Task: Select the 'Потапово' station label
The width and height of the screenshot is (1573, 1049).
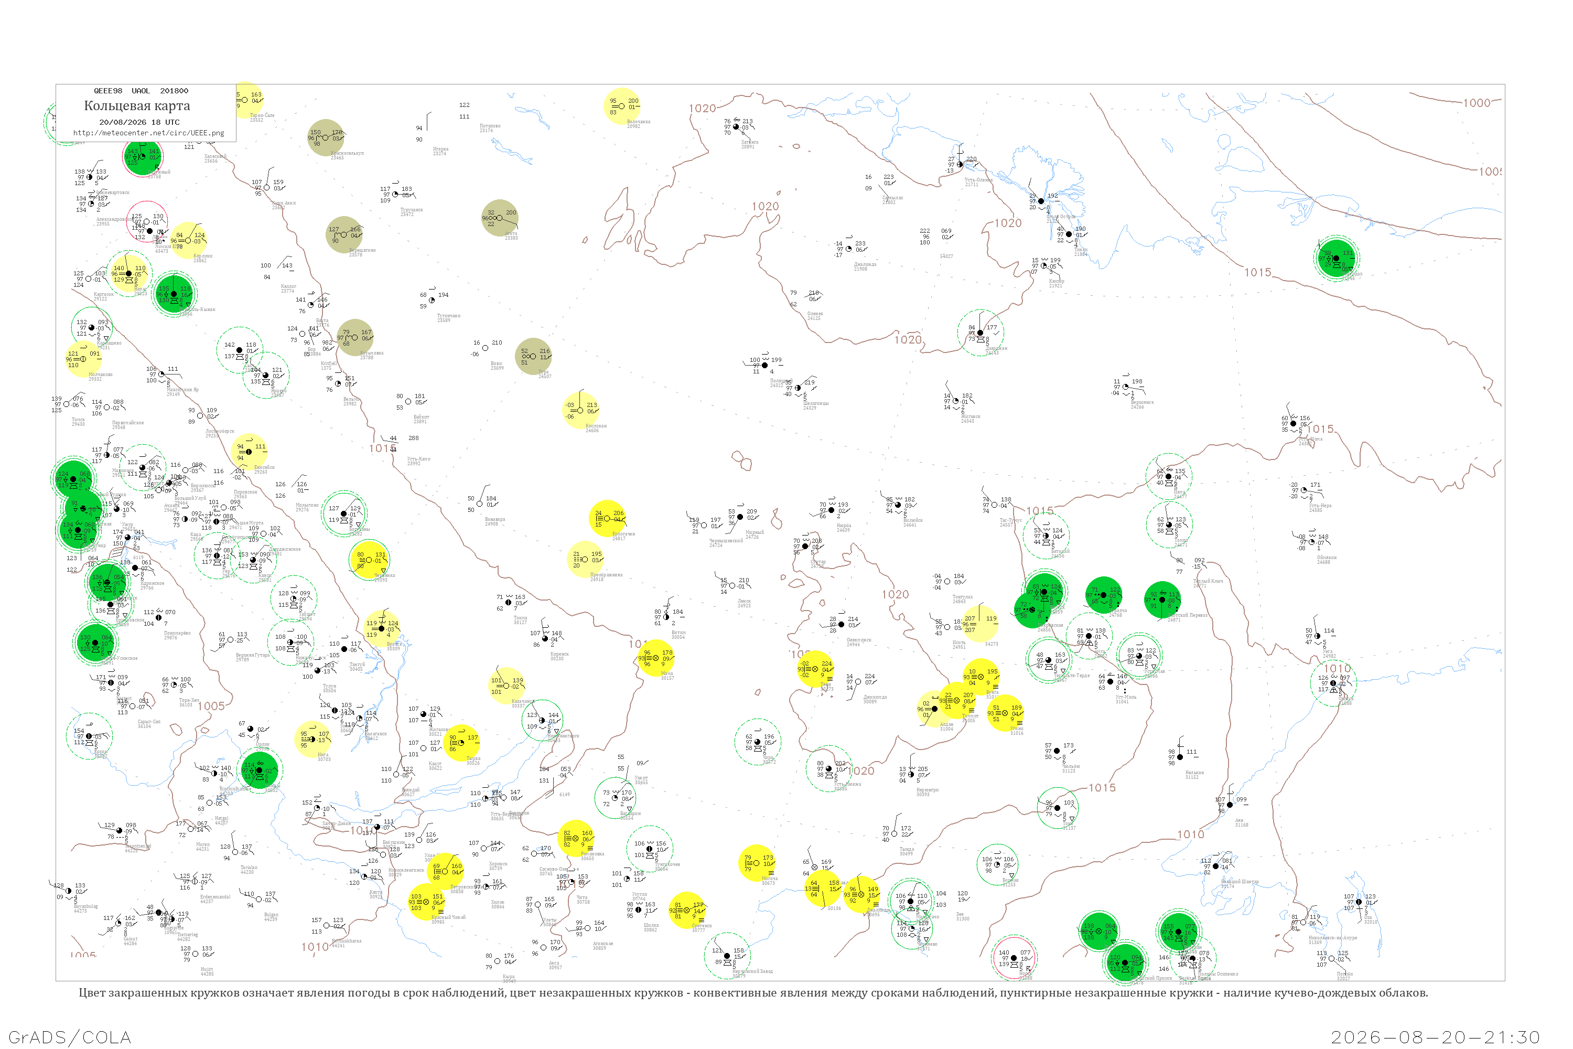Action: (x=490, y=126)
